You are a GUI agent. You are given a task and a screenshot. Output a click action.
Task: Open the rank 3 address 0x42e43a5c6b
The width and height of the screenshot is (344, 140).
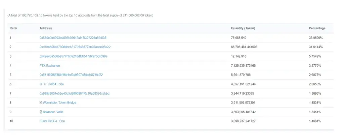coord(74,56)
